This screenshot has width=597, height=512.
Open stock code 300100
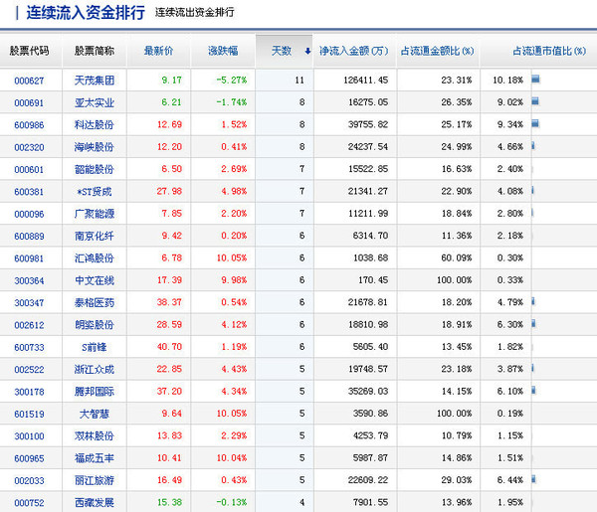[29, 436]
